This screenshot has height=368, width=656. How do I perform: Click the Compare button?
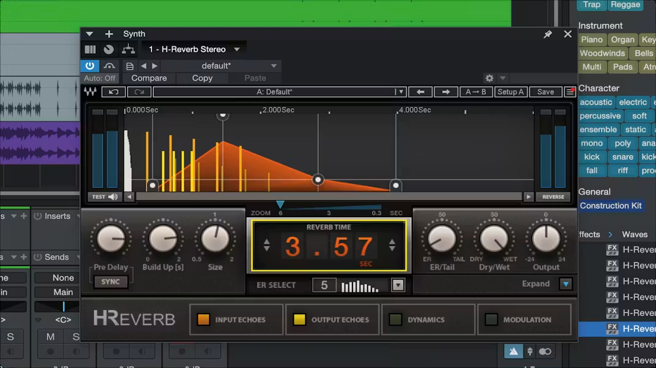point(149,78)
